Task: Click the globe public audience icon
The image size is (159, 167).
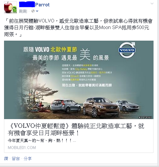Action: [x=33, y=11]
